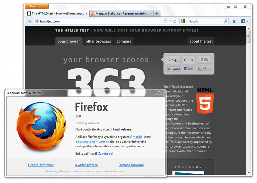Switch to The HTML5 test tab
Screen dimensions: 257x183
(x=58, y=14)
